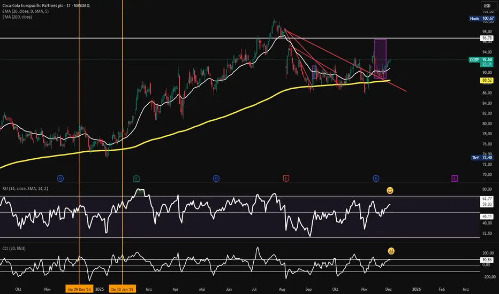Select the RSI (14, close, SMA, 14, 2) legend
This screenshot has height=294, width=499.
click(25, 189)
